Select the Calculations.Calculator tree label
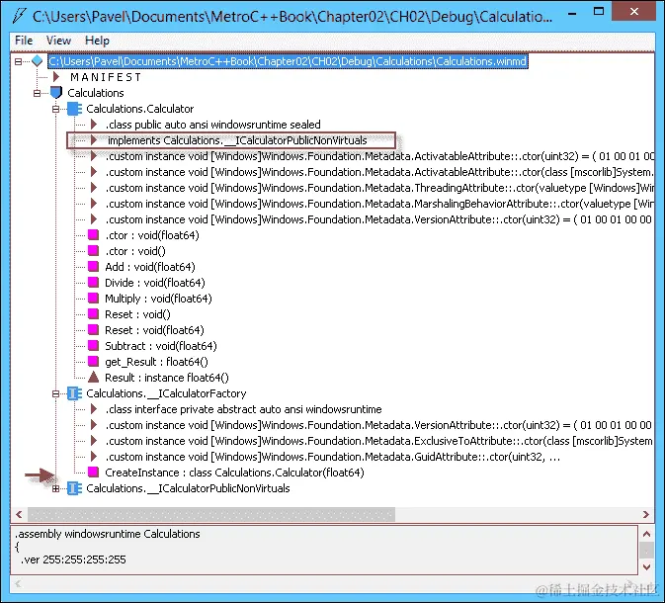Viewport: 665px width, 603px height. (x=140, y=109)
